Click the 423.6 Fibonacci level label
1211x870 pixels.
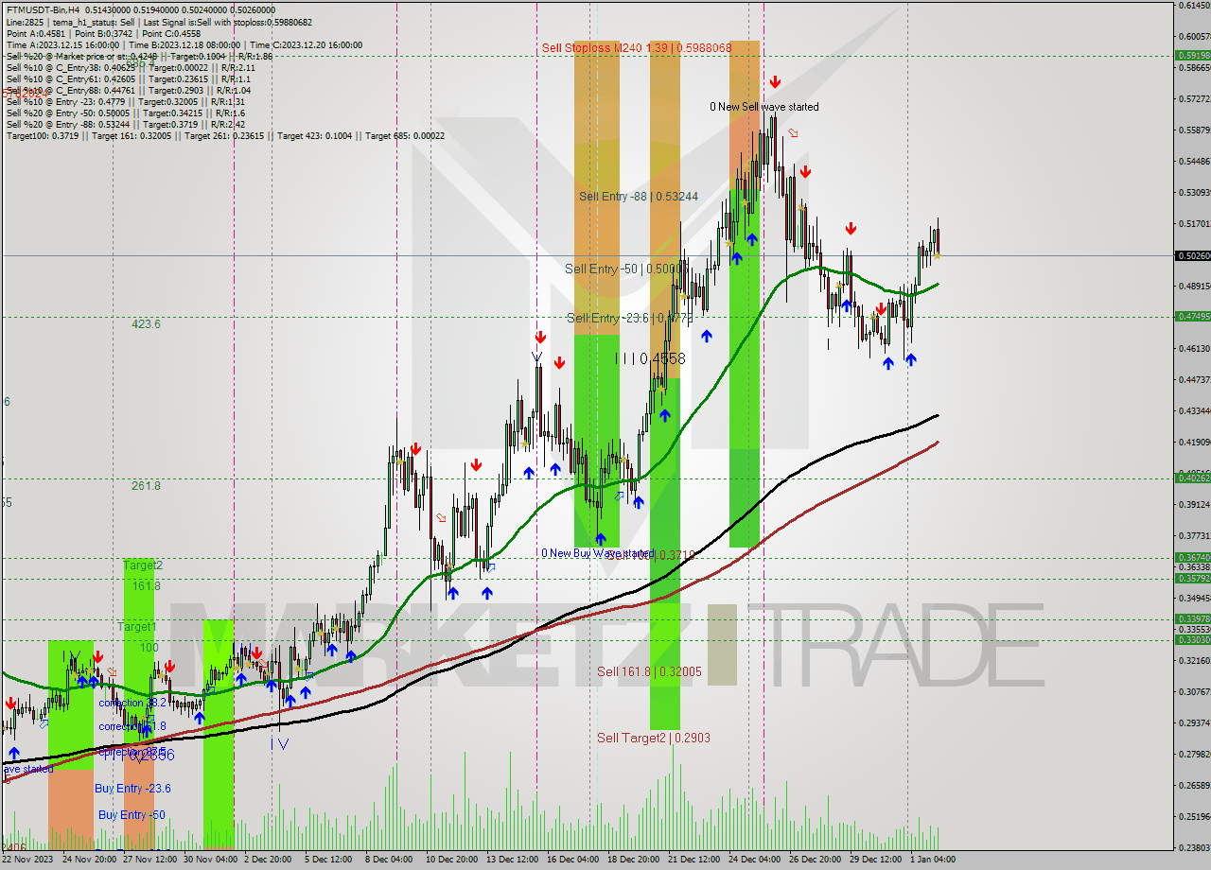click(x=146, y=323)
